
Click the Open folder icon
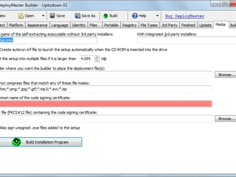21,16
